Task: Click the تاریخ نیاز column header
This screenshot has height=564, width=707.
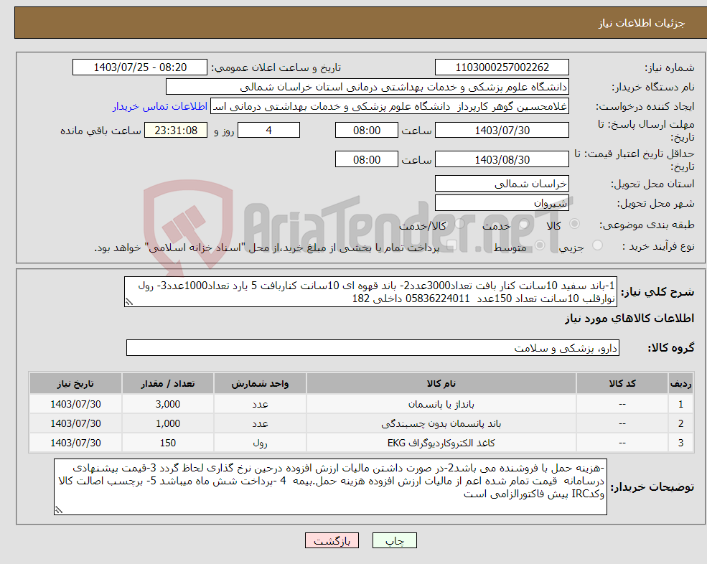Action: point(75,384)
